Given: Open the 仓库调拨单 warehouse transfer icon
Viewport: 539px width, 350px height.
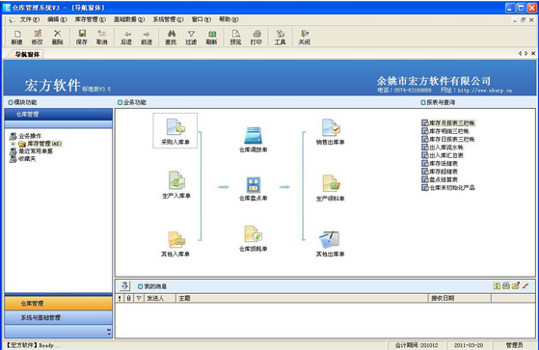Looking at the screenshot, I should click(254, 139).
